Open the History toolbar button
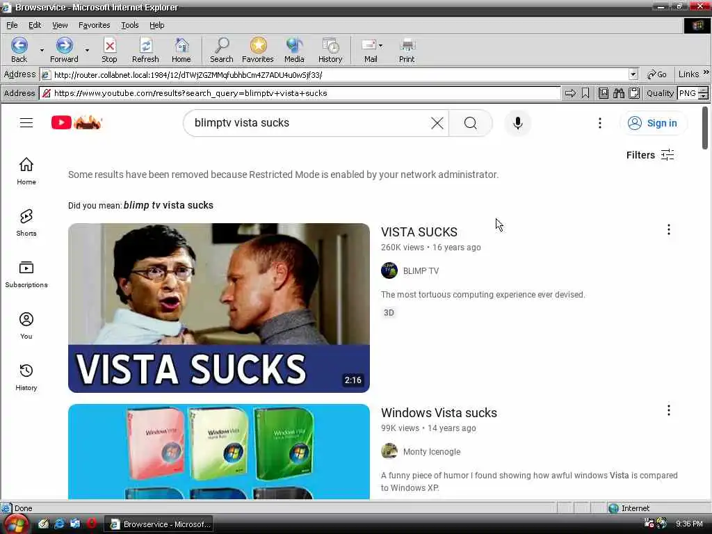Image resolution: width=712 pixels, height=534 pixels. [x=330, y=50]
